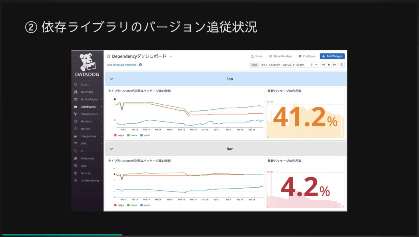Toggle minor series in Foo legend
Viewport: 419px width, 237px height.
(132, 135)
